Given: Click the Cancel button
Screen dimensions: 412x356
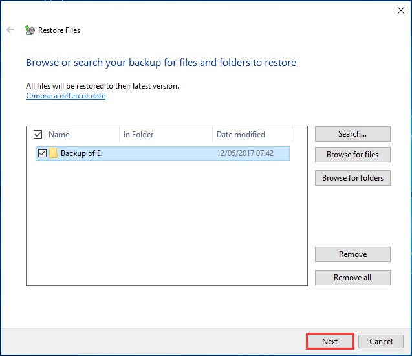Looking at the screenshot, I should pyautogui.click(x=381, y=341).
